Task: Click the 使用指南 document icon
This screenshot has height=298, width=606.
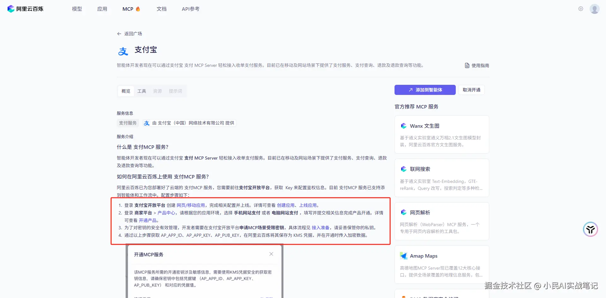Action: pos(467,66)
